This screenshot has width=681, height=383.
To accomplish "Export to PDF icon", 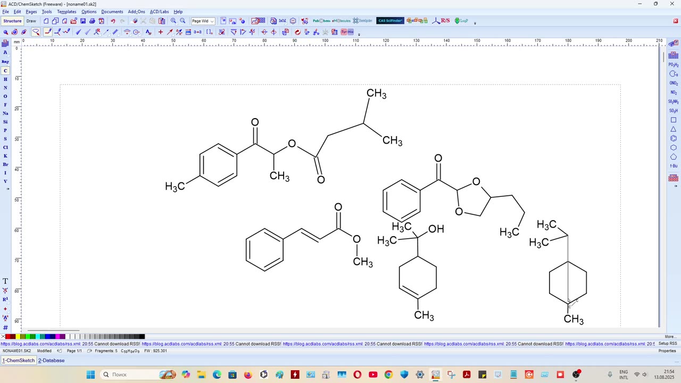I will (101, 21).
